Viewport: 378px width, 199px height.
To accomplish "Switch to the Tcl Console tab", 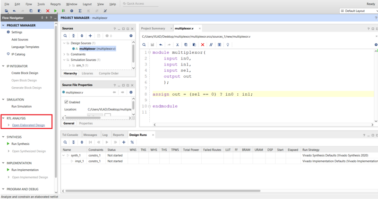I will (70, 135).
